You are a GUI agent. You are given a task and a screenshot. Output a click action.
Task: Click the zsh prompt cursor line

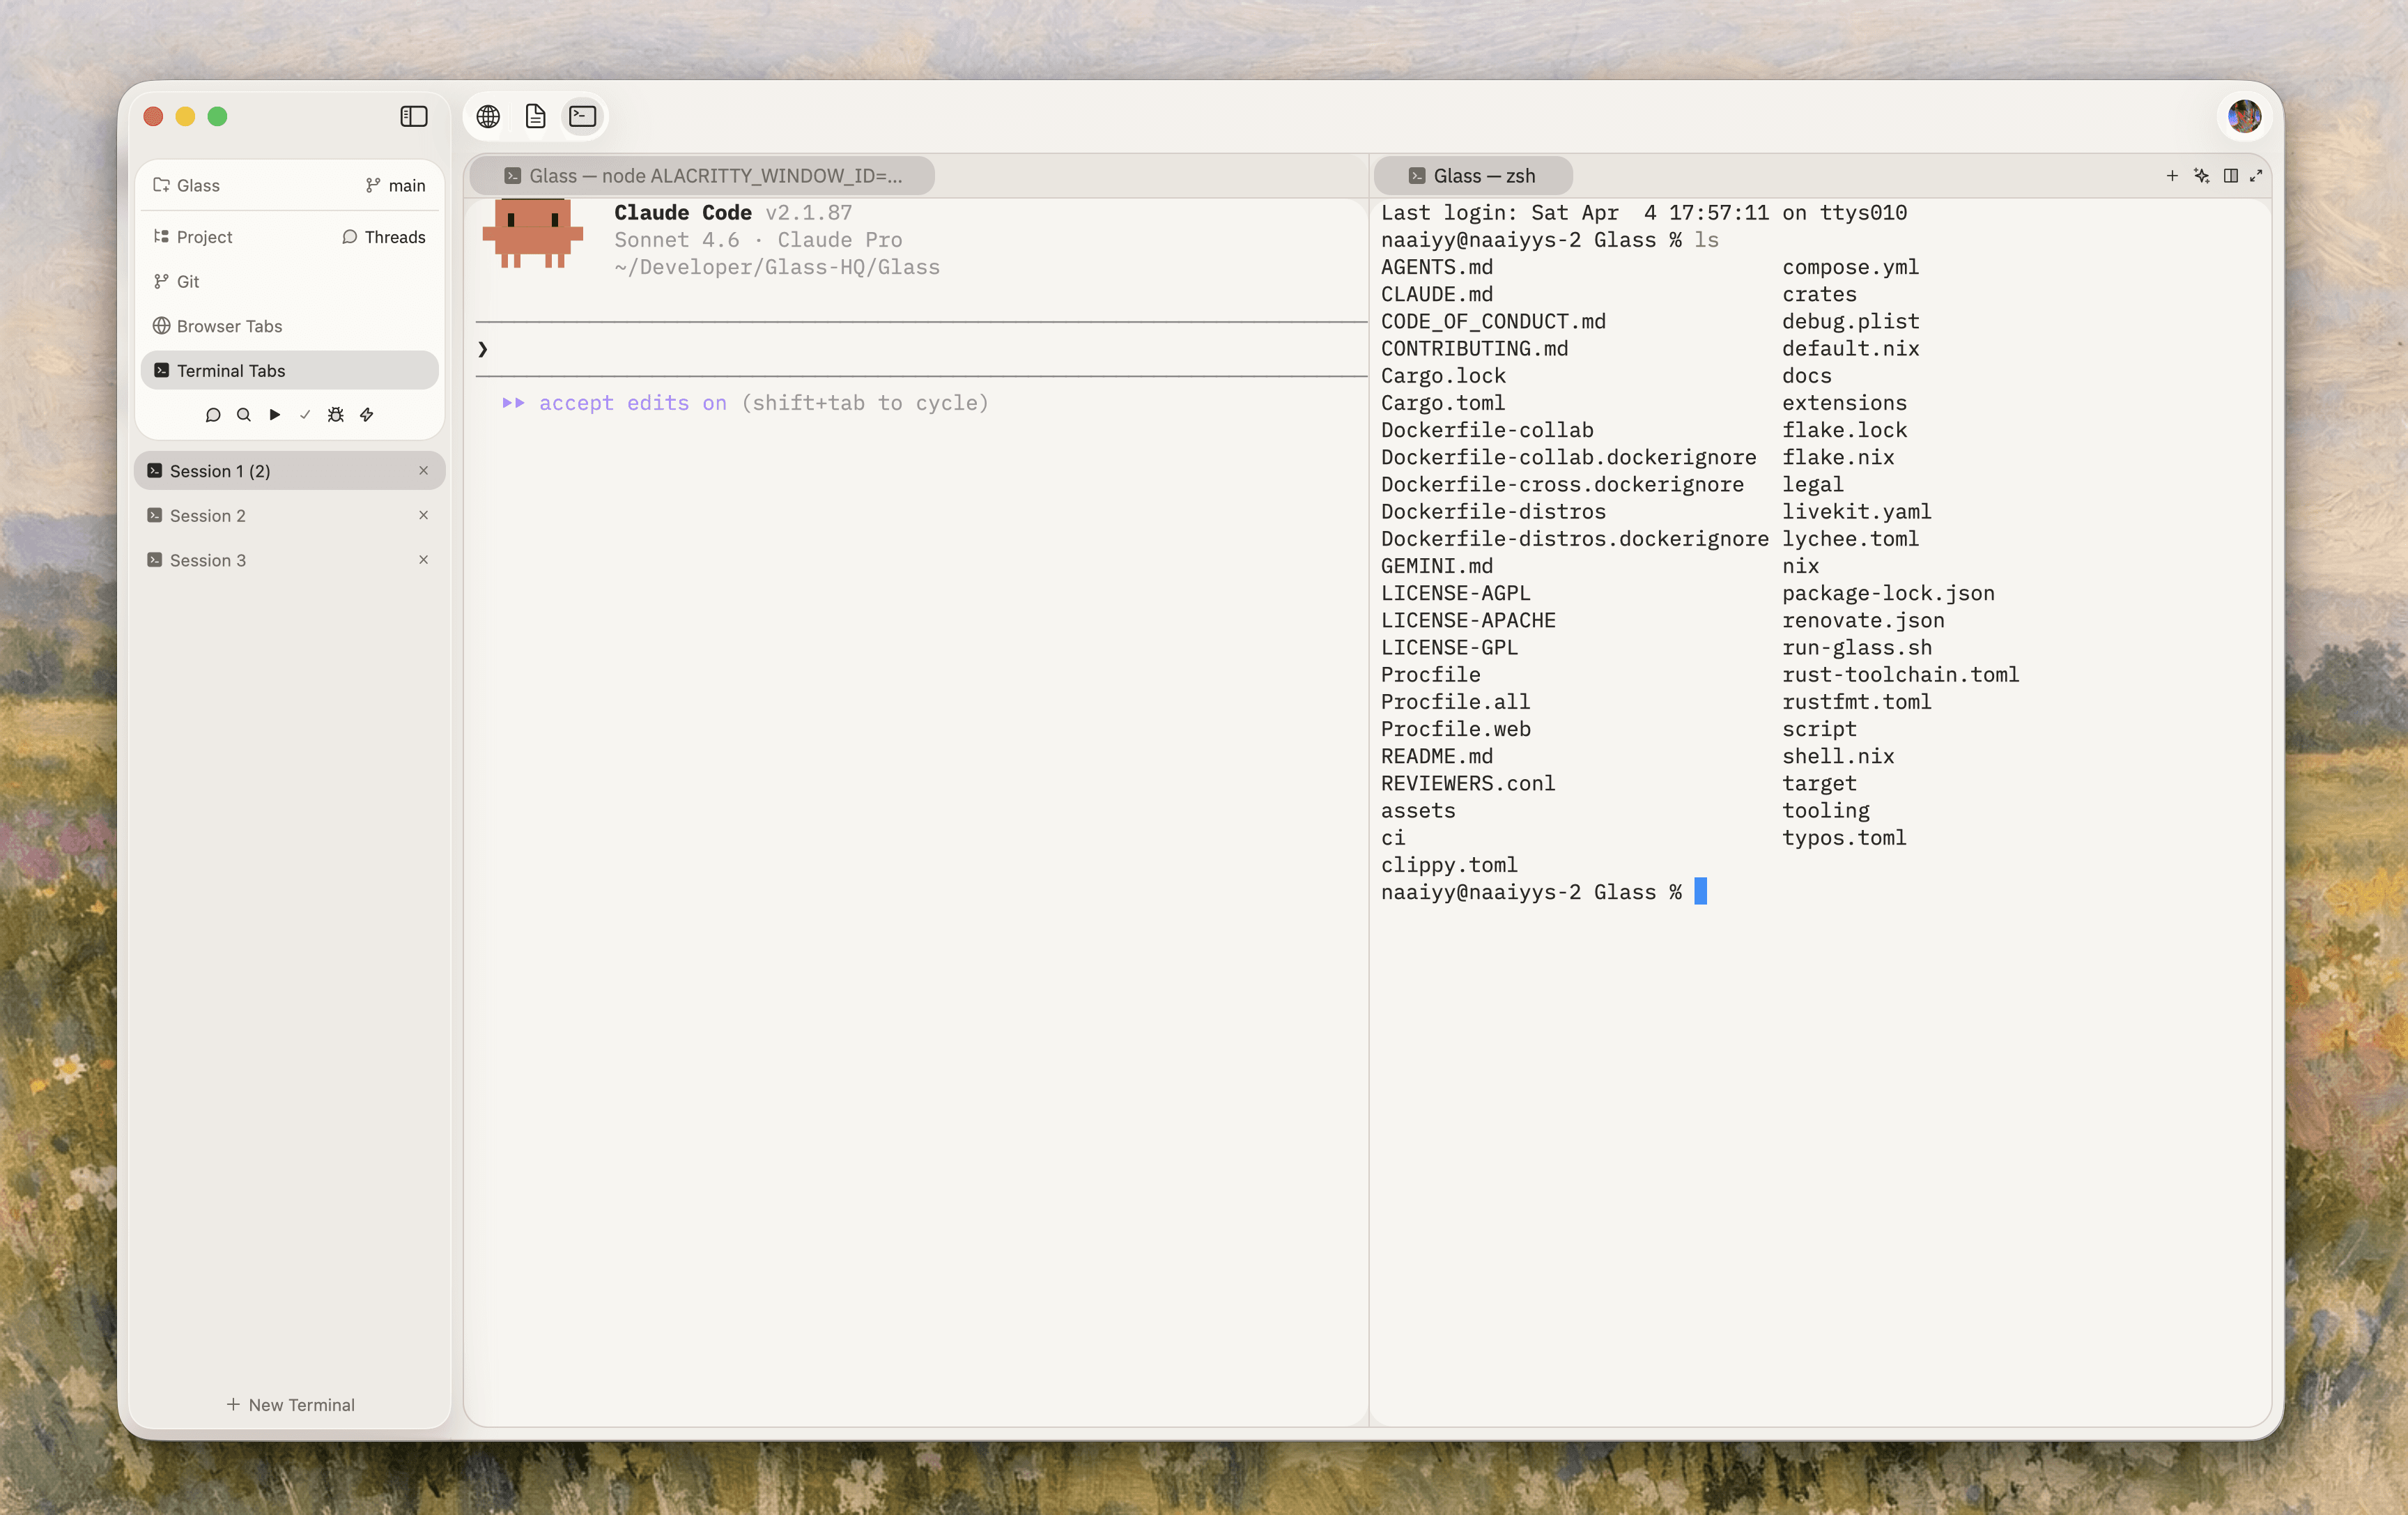coord(1544,892)
